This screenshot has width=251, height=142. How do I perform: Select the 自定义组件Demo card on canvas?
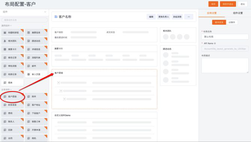coord(105,127)
